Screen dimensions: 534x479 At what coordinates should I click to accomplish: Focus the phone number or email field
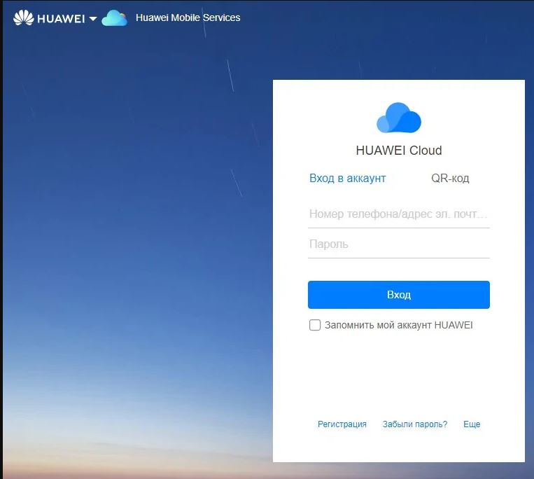pyautogui.click(x=399, y=214)
